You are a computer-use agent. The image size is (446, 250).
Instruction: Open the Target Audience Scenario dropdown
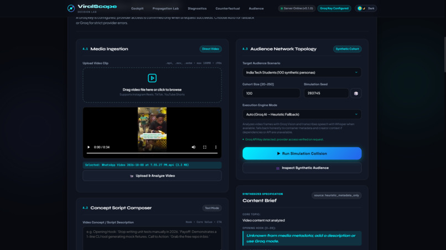tap(302, 72)
